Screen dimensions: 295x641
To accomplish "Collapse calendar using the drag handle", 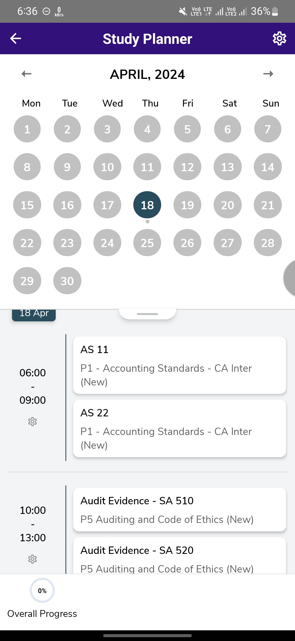I will (x=147, y=314).
